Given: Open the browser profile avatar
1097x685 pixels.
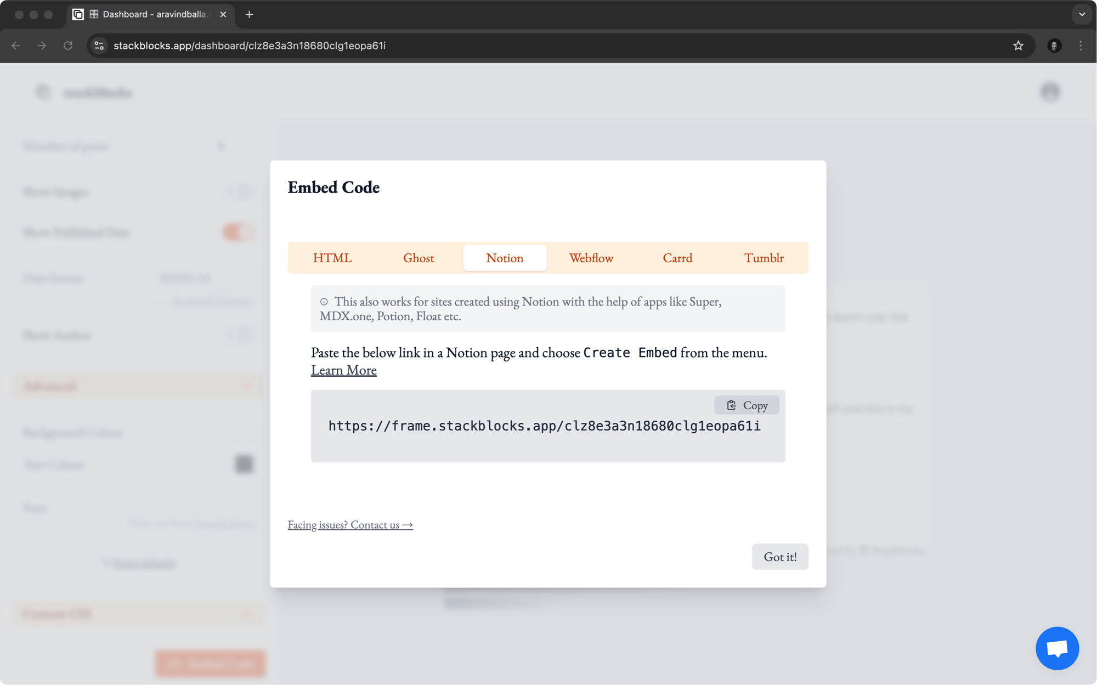Looking at the screenshot, I should pyautogui.click(x=1054, y=46).
